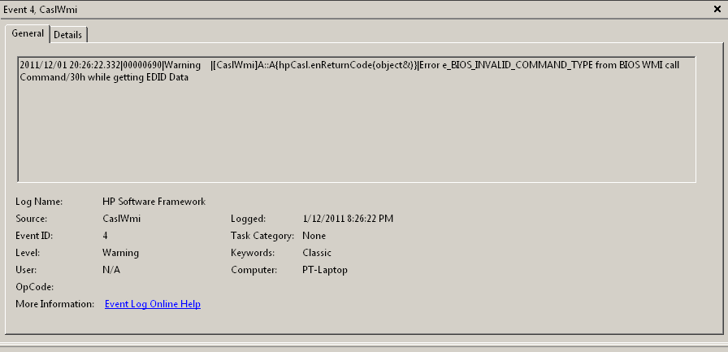This screenshot has height=352, width=728.
Task: Click the HP Software Framework log name value
Action: (154, 202)
